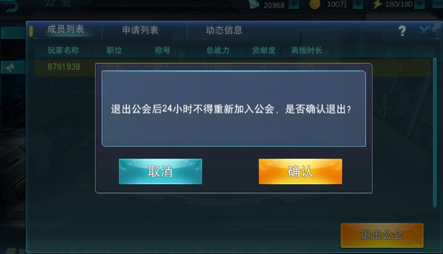Sort by 总战力 column header
Viewport: 443px width, 254px height.
coord(218,50)
